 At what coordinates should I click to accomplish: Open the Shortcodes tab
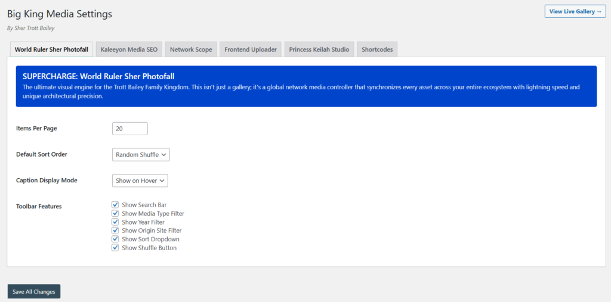coord(377,49)
